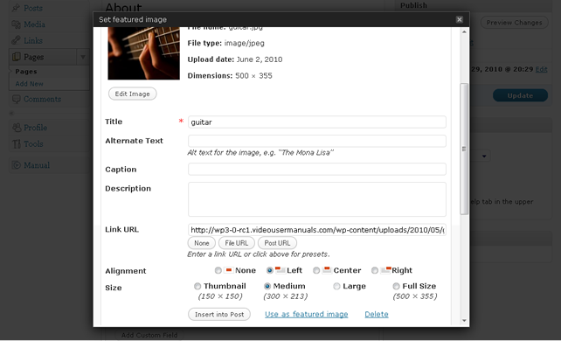561x341 pixels.
Task: Select the Right alignment radio button
Action: coord(375,270)
